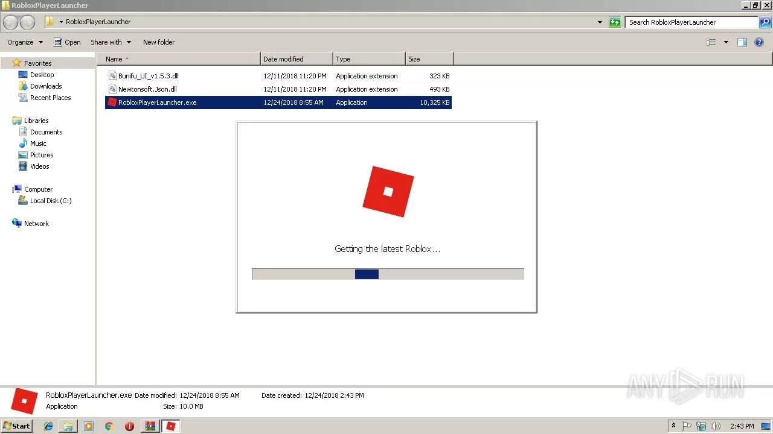
Task: Click the Forward navigation arrow button
Action: pyautogui.click(x=27, y=22)
